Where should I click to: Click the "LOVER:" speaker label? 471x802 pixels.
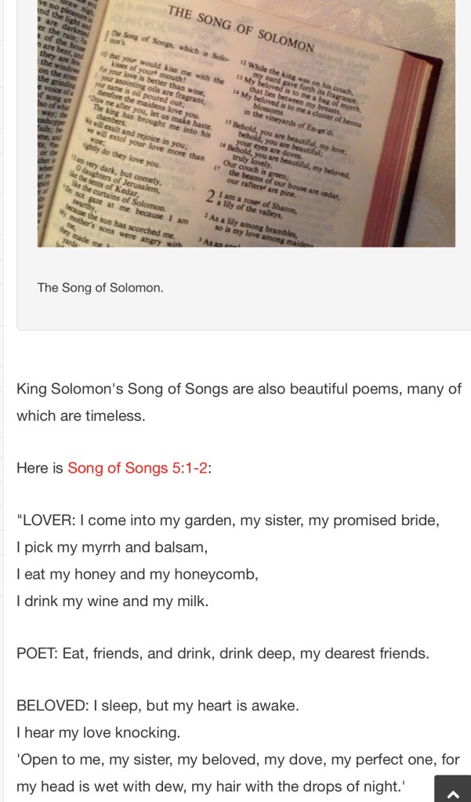tap(46, 521)
